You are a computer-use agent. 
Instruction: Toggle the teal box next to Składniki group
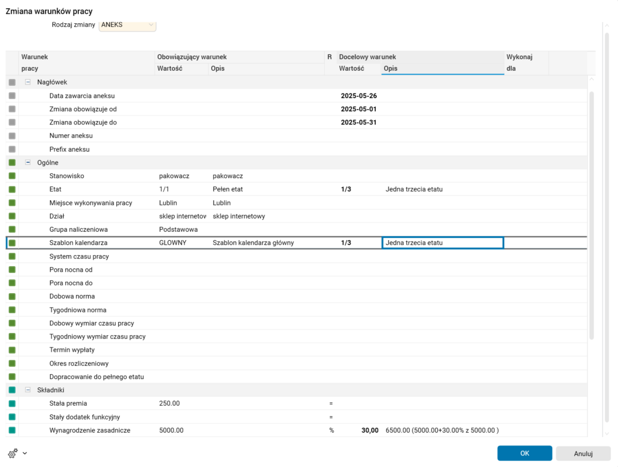point(12,390)
